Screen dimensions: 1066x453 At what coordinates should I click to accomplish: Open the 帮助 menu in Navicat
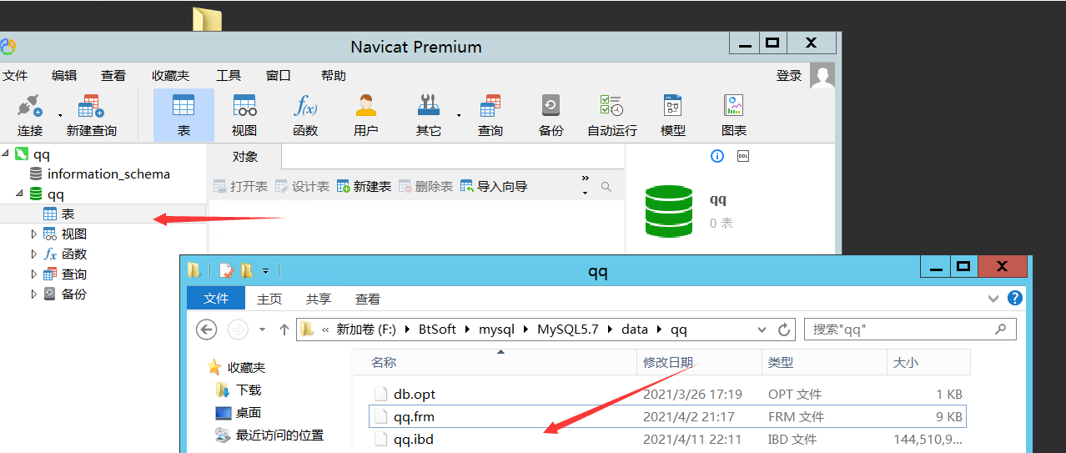(x=334, y=75)
